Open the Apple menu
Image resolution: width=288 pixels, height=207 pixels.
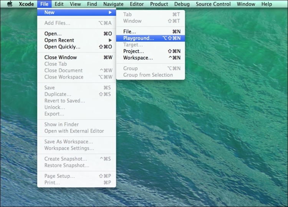pos(10,4)
